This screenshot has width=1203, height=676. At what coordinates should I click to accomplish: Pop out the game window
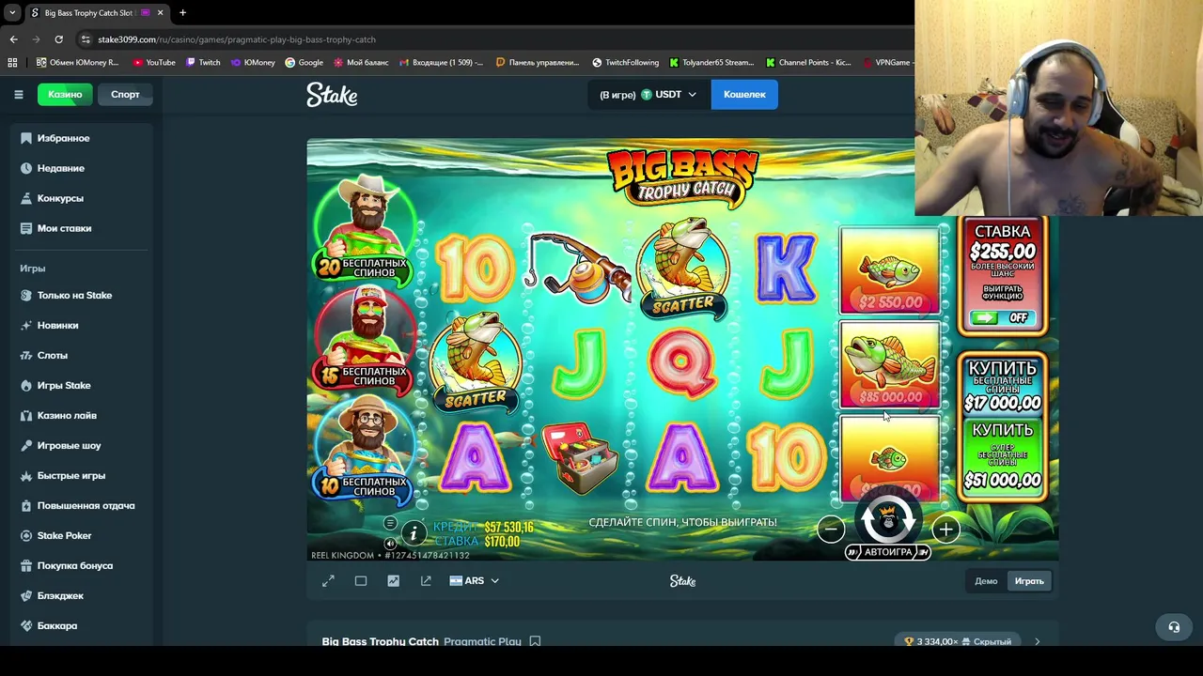426,581
